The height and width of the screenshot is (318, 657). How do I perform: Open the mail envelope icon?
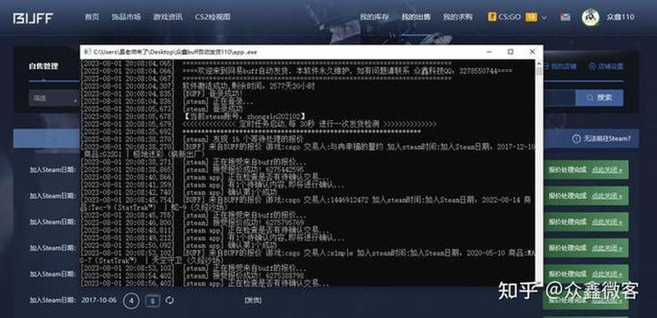pyautogui.click(x=565, y=17)
